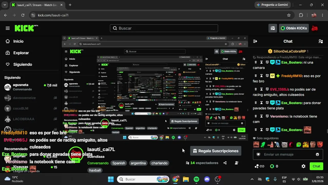Bookmark this page with the star icon

[289, 15]
